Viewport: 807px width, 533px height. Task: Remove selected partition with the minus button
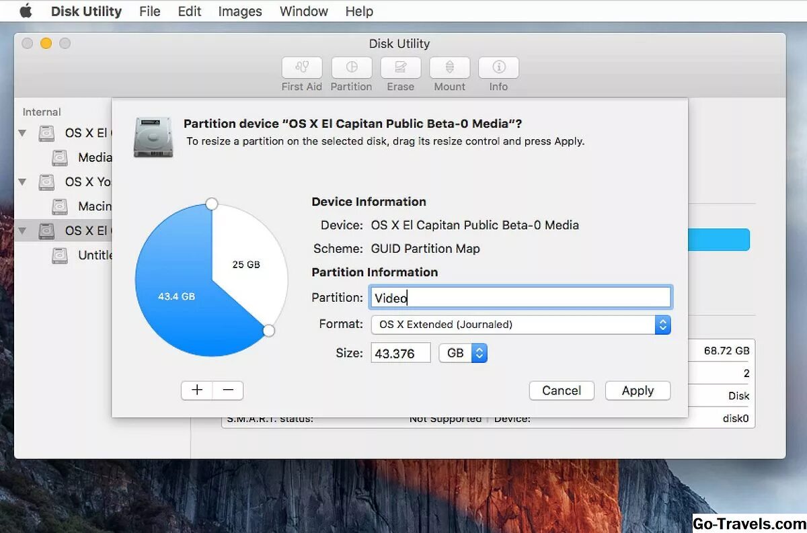(227, 390)
